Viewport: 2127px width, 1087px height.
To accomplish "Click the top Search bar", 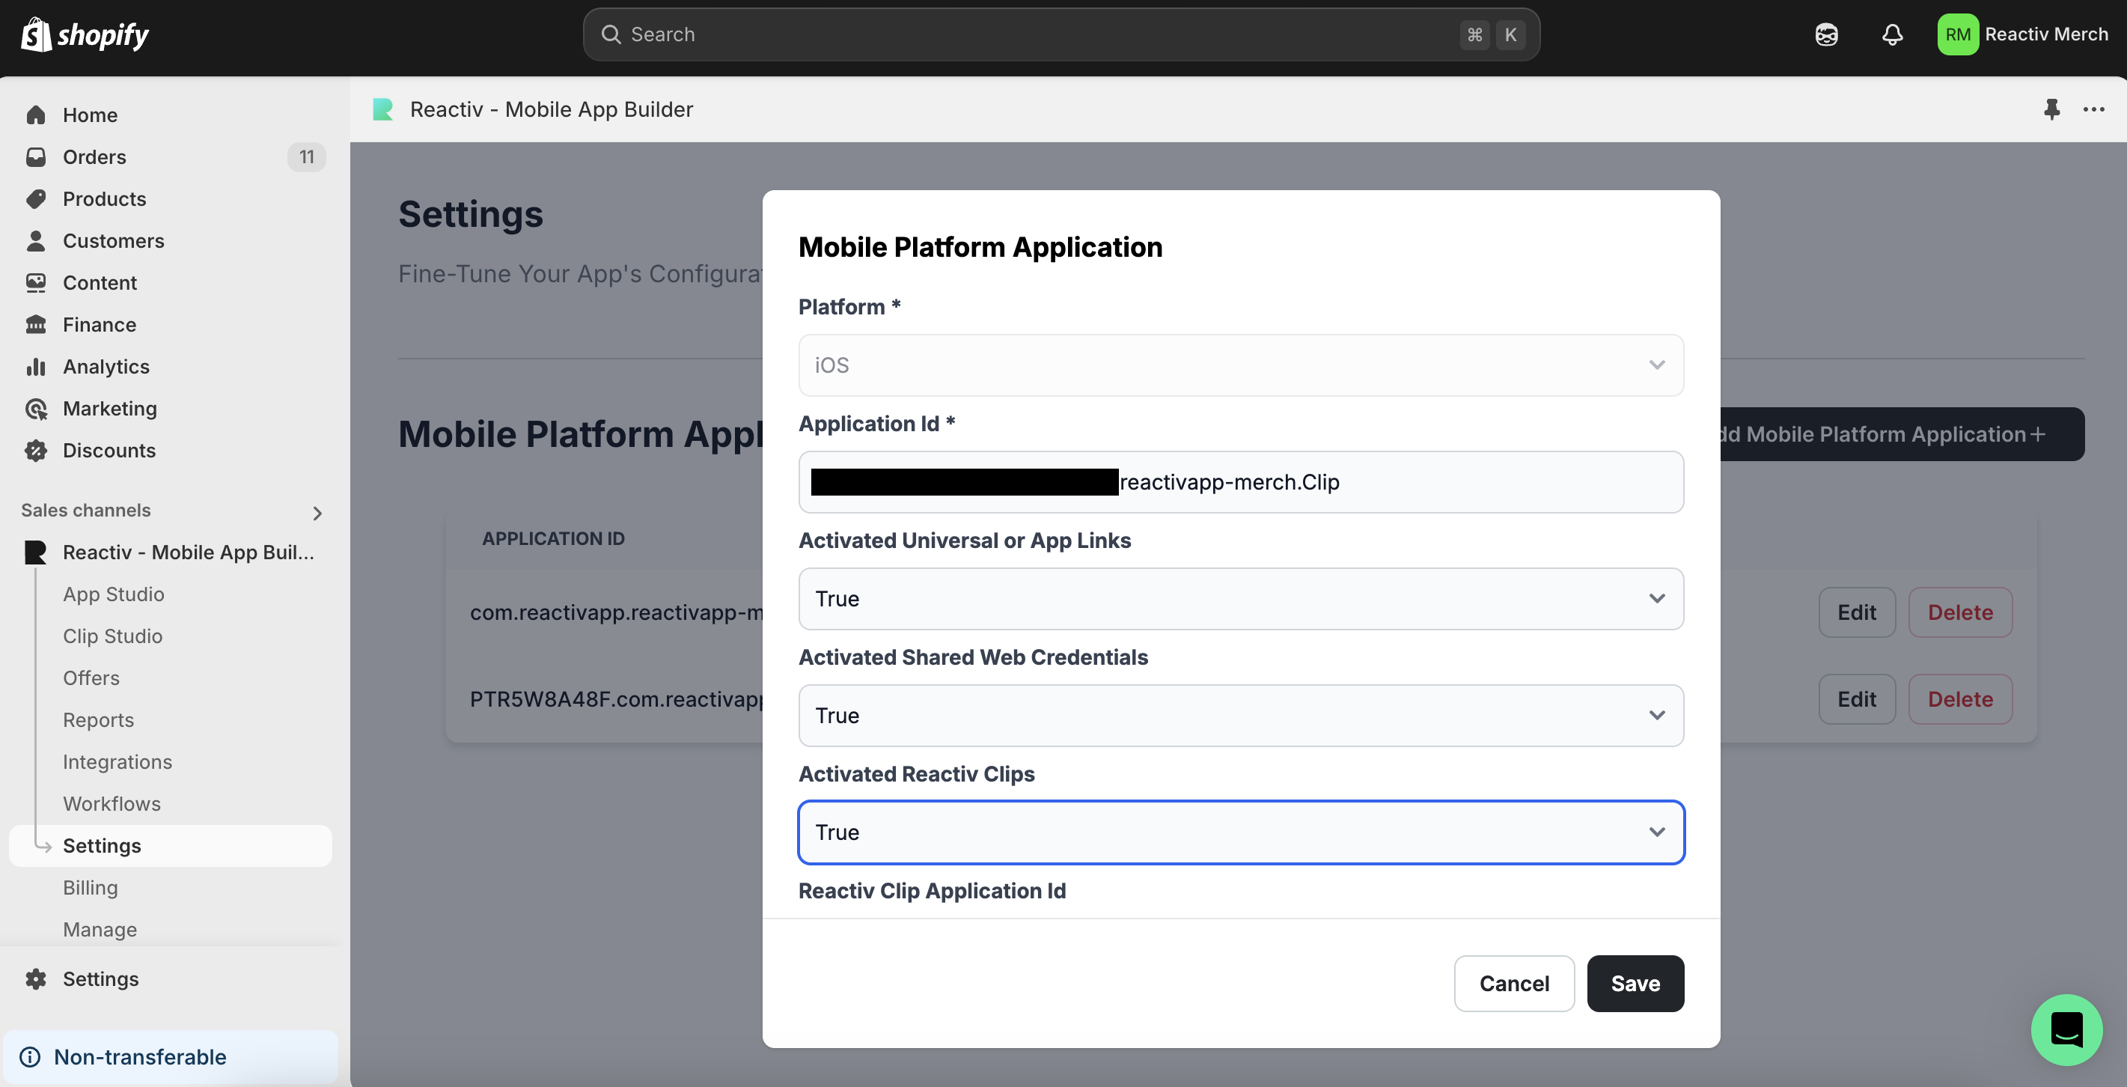I will tap(1061, 34).
